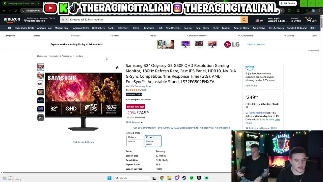The width and height of the screenshot is (323, 182).
Task: Click the Prime members link
Action: 257,113
